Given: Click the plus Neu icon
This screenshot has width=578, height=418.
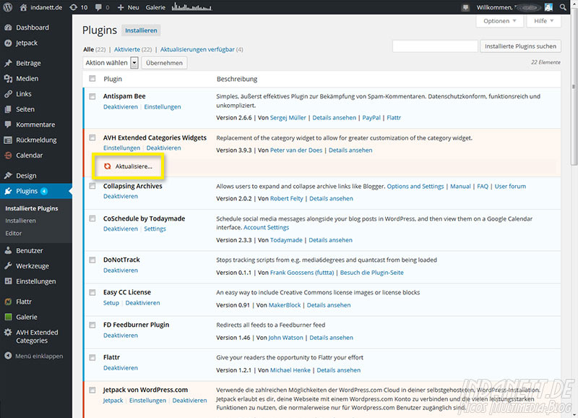Looking at the screenshot, I should coord(120,7).
